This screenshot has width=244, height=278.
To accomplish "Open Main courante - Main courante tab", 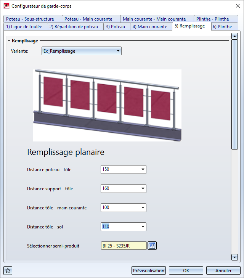I will coord(157,19).
